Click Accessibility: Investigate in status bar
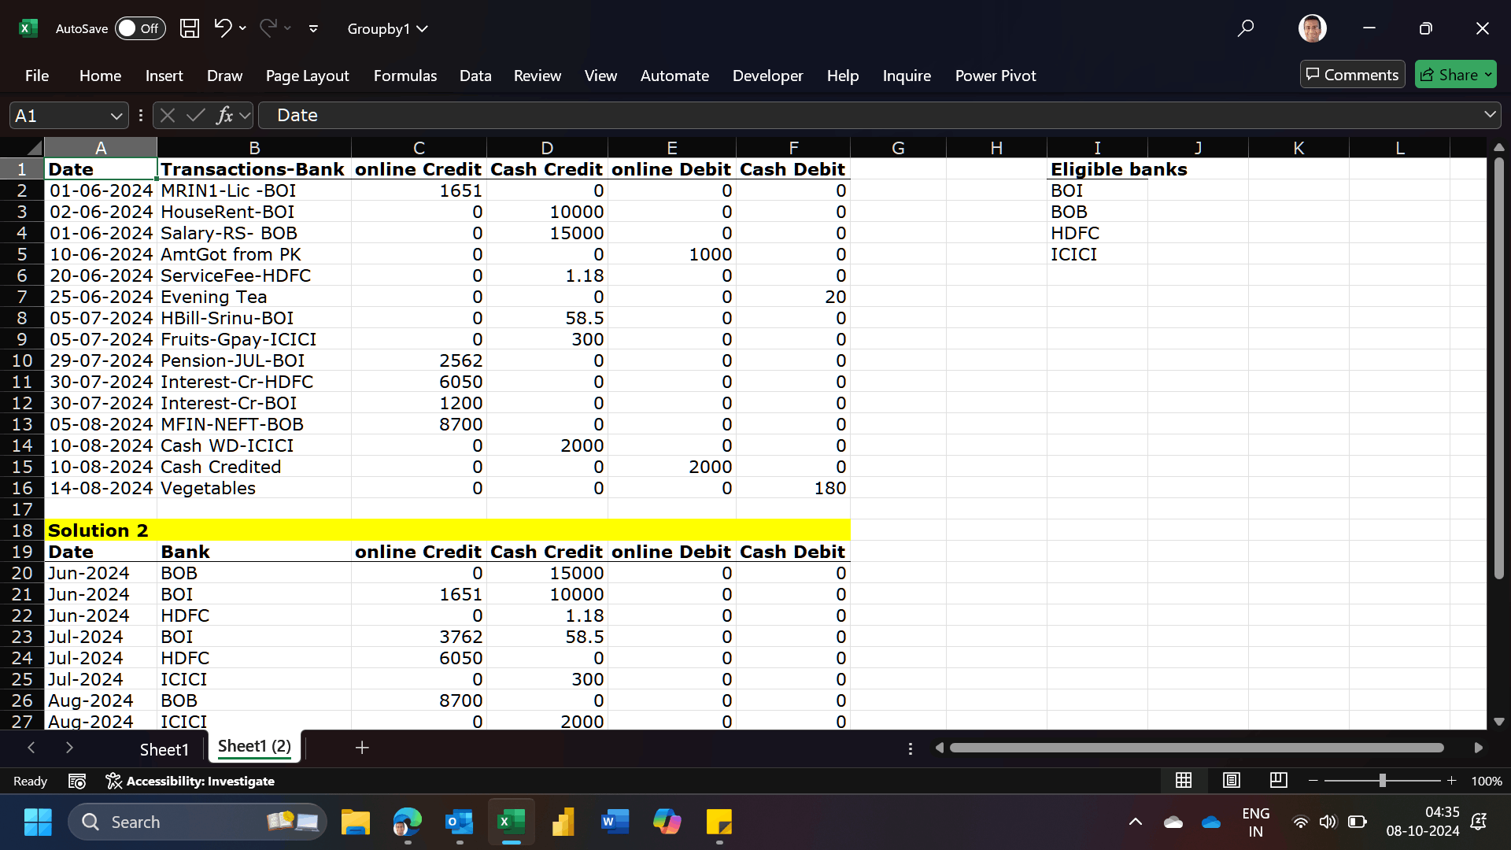The height and width of the screenshot is (850, 1511). [191, 781]
